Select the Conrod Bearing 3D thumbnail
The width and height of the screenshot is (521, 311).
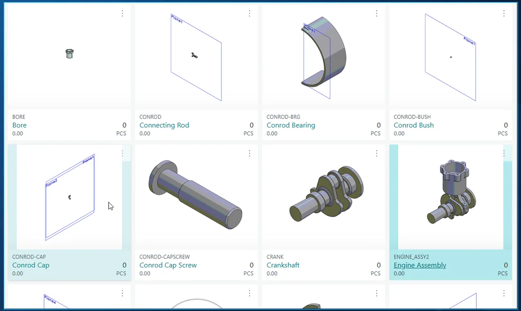(324, 56)
